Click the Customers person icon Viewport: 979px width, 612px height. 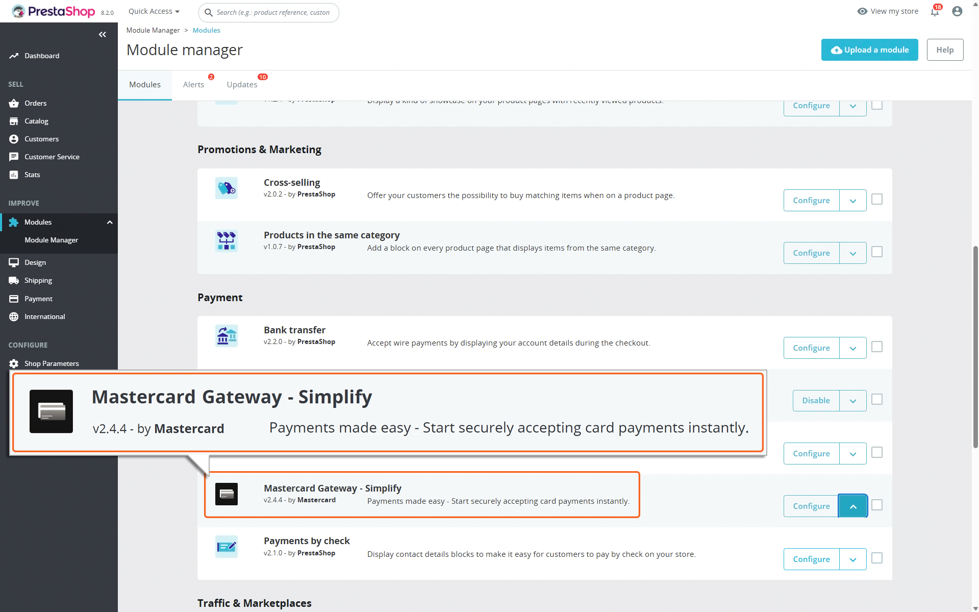pos(14,139)
